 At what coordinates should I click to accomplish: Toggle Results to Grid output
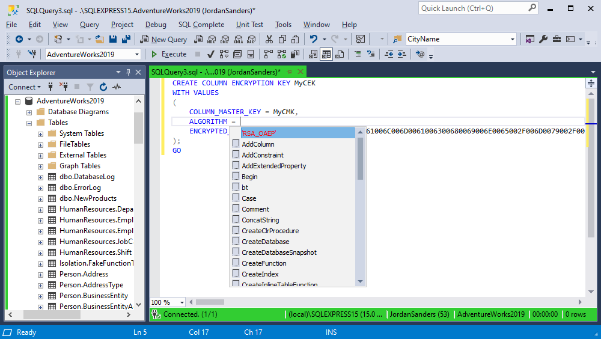pos(326,55)
